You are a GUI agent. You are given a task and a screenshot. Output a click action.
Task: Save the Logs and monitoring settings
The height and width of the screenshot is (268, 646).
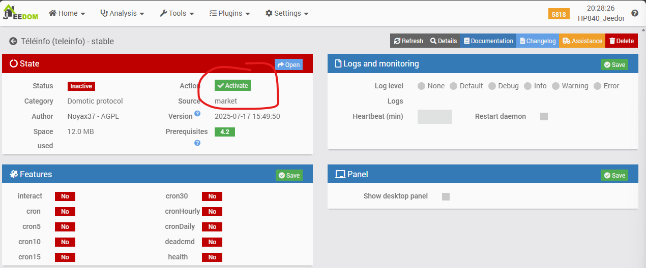point(614,64)
